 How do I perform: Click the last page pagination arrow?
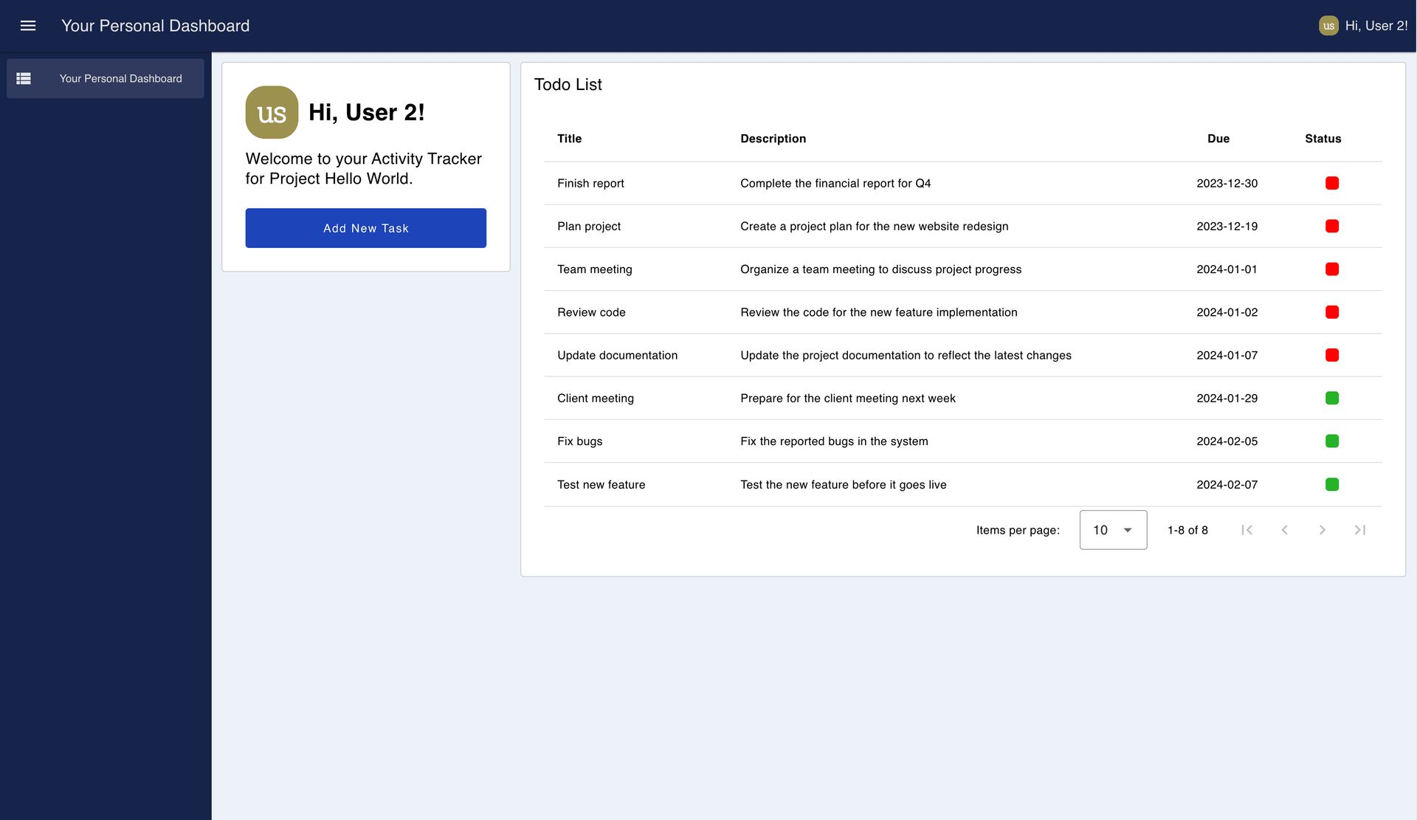[1360, 530]
